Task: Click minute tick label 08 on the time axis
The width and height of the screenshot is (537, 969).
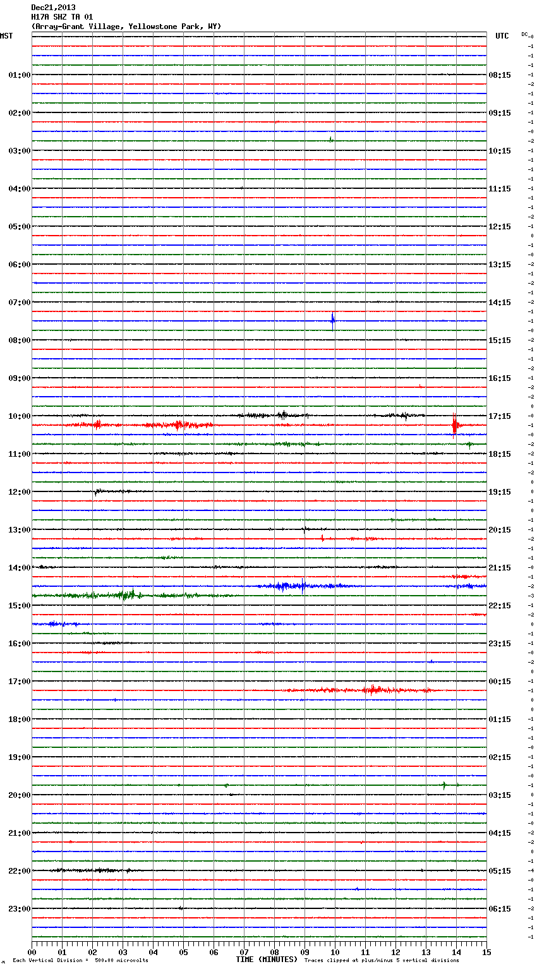Action: [x=274, y=952]
